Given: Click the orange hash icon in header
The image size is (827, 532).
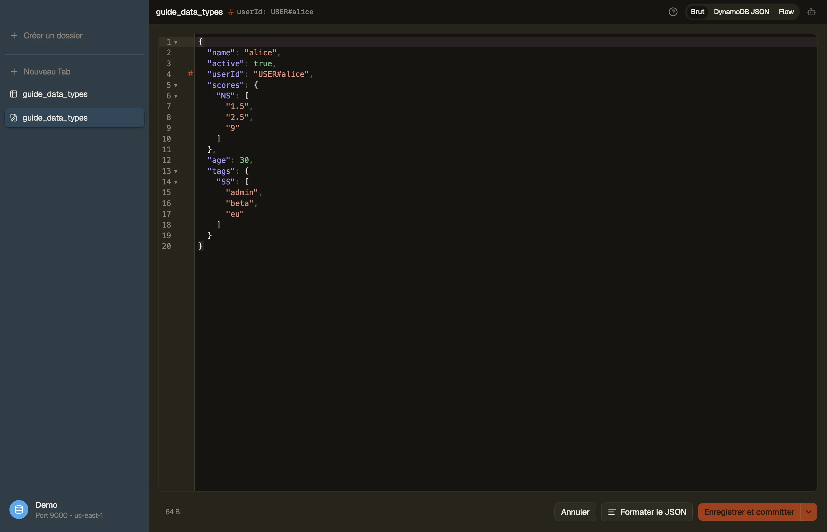Looking at the screenshot, I should pyautogui.click(x=231, y=12).
